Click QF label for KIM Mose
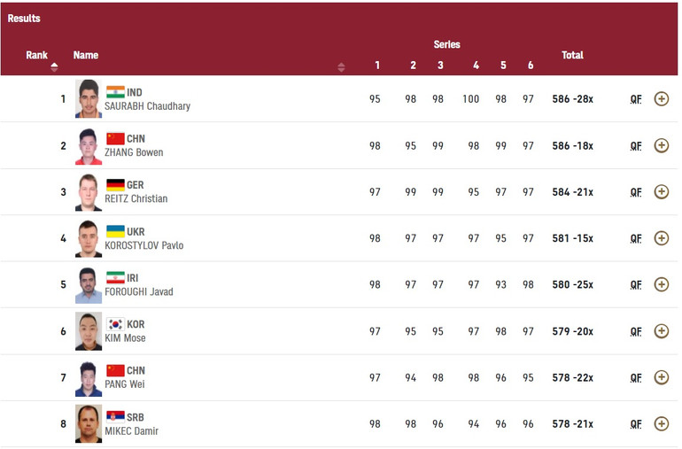 pos(636,331)
